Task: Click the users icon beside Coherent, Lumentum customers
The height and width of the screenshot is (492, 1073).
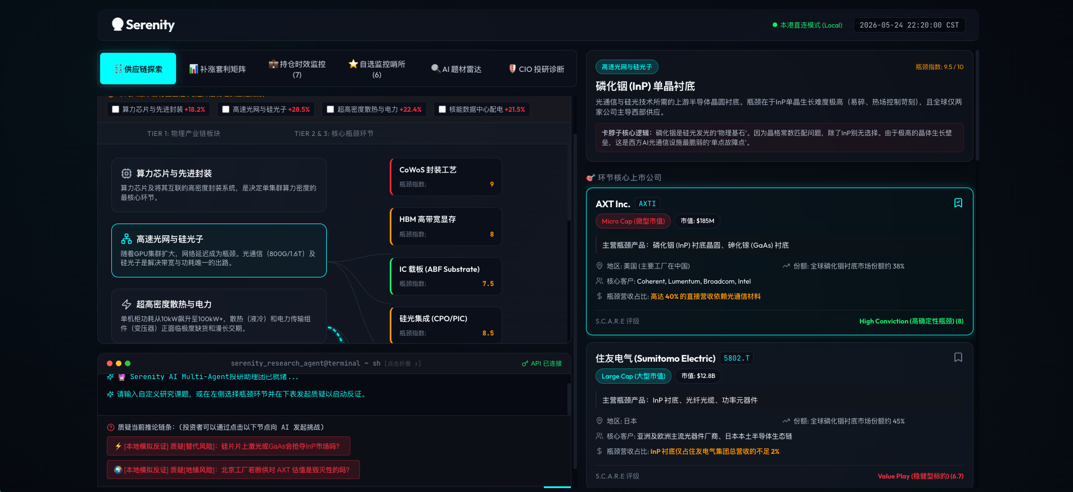Action: point(599,281)
